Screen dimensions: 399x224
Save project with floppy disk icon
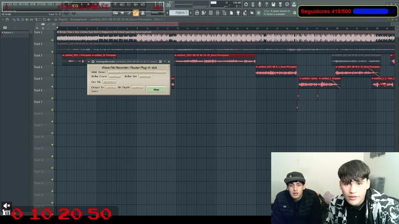pyautogui.click(x=273, y=4)
